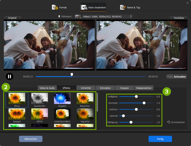Image resolution: width=191 pixels, height=146 pixels.
Task: Click the Original preview video
Action: pyautogui.click(x=49, y=45)
